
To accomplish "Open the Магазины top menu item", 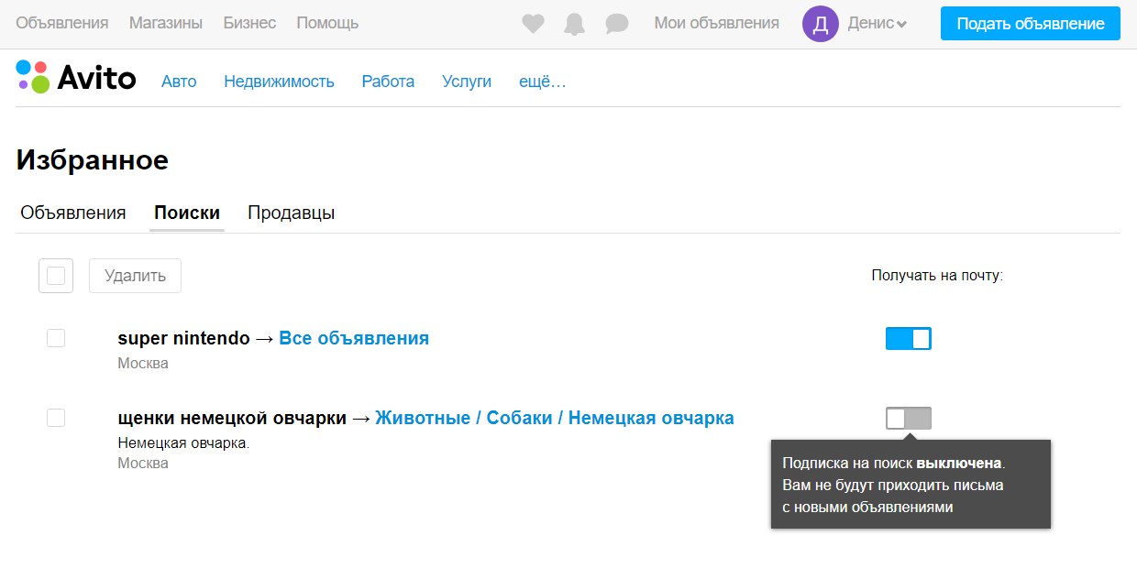I will tap(166, 23).
